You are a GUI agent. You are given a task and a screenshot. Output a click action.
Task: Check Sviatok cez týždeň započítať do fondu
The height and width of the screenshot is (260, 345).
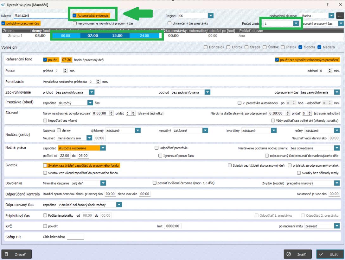pyautogui.click(x=45, y=165)
